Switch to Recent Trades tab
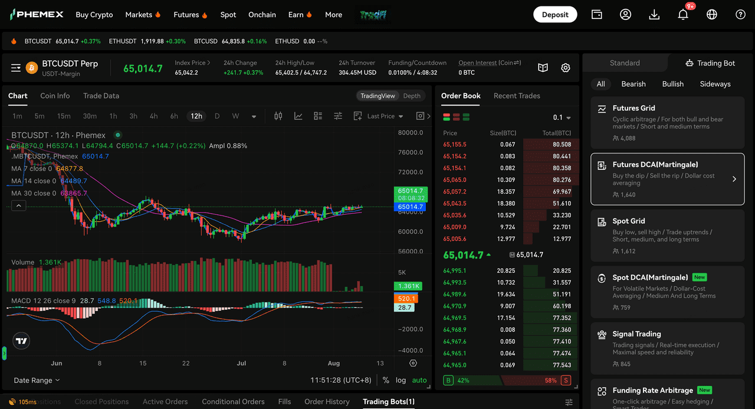This screenshot has width=755, height=409. [x=517, y=96]
